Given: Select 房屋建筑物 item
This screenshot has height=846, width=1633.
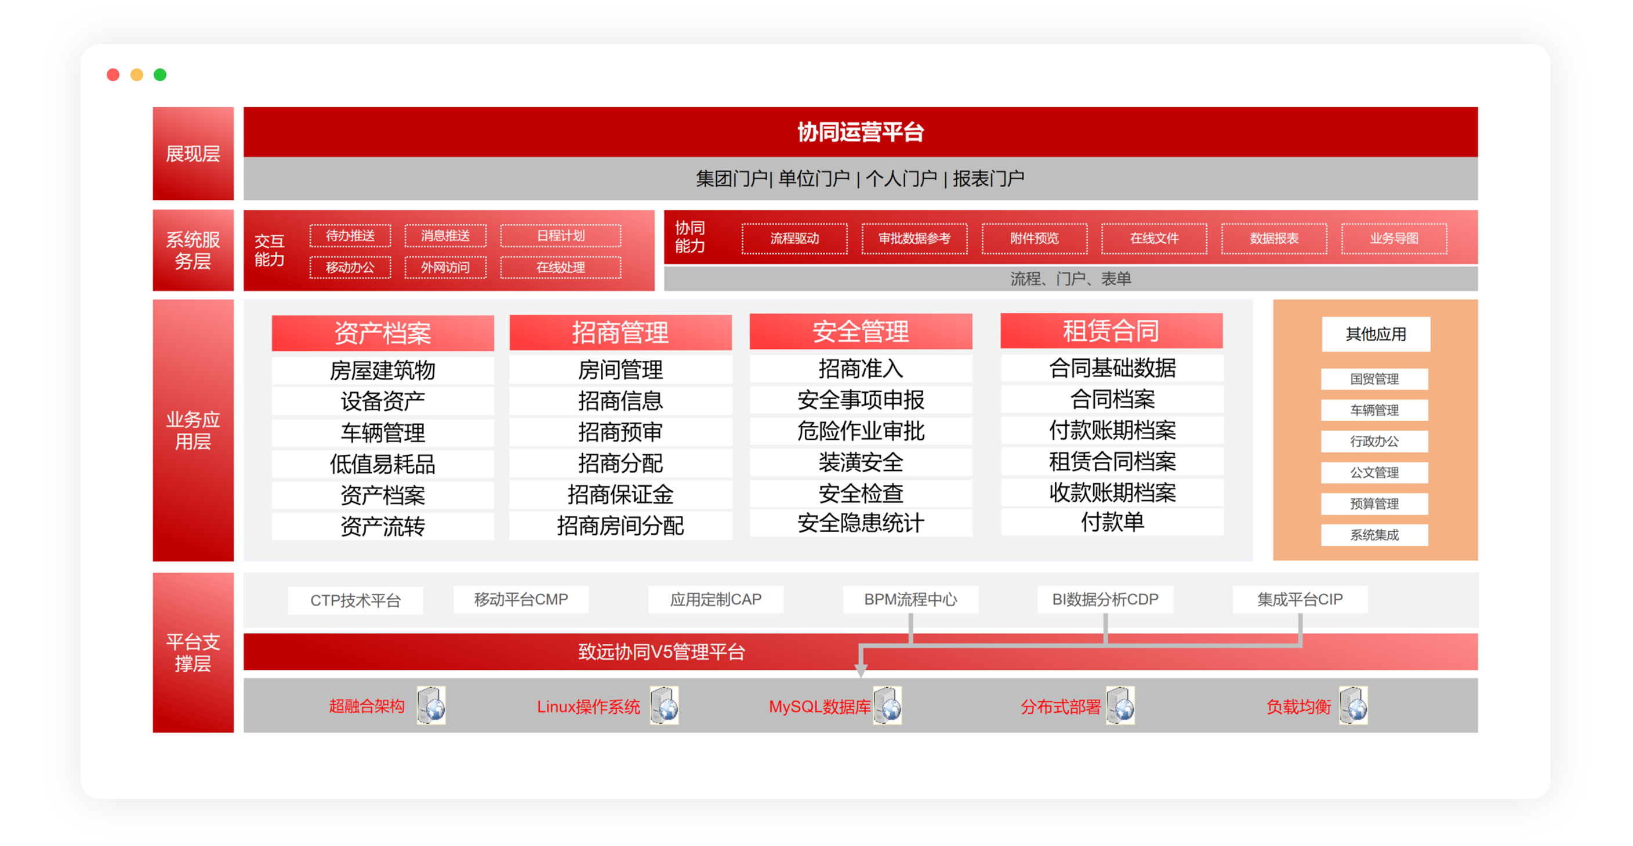Looking at the screenshot, I should click(x=383, y=370).
